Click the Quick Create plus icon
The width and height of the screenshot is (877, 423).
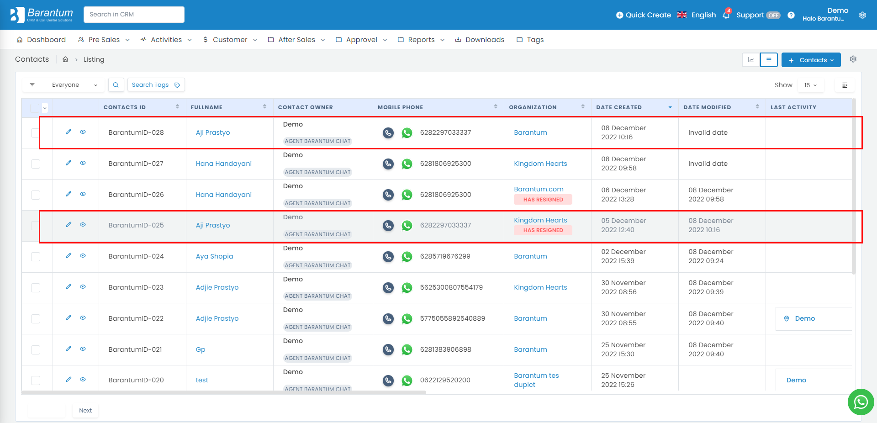click(x=619, y=15)
